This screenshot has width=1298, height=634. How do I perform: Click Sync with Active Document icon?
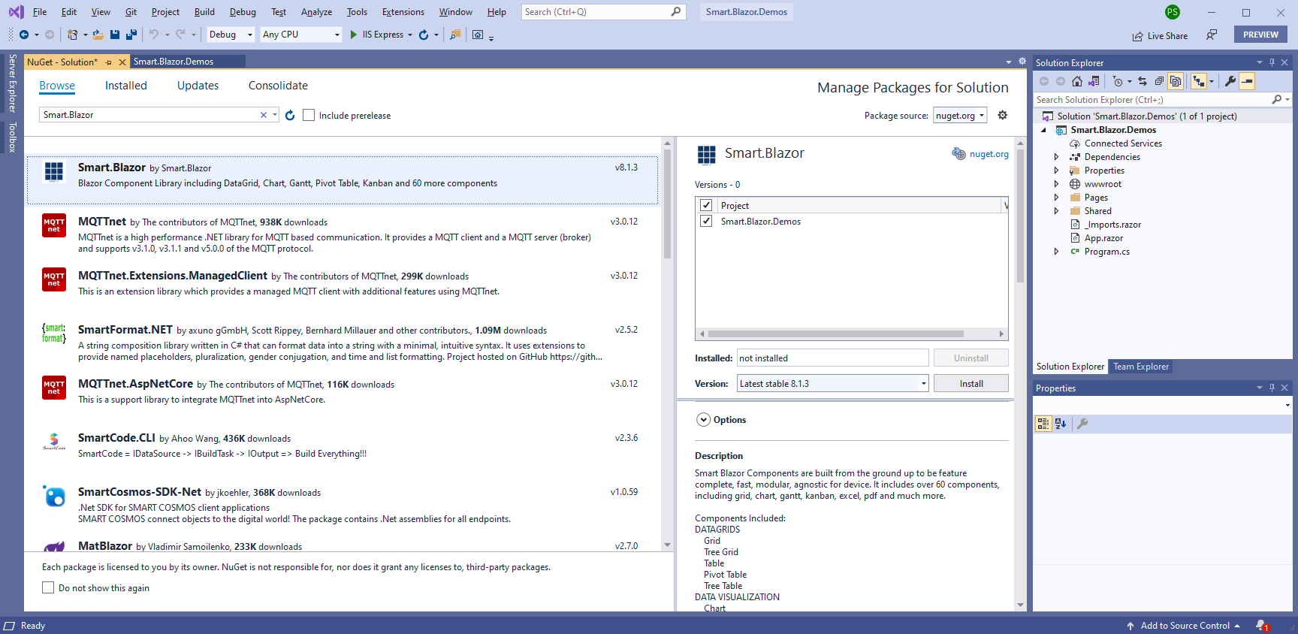pos(1142,81)
